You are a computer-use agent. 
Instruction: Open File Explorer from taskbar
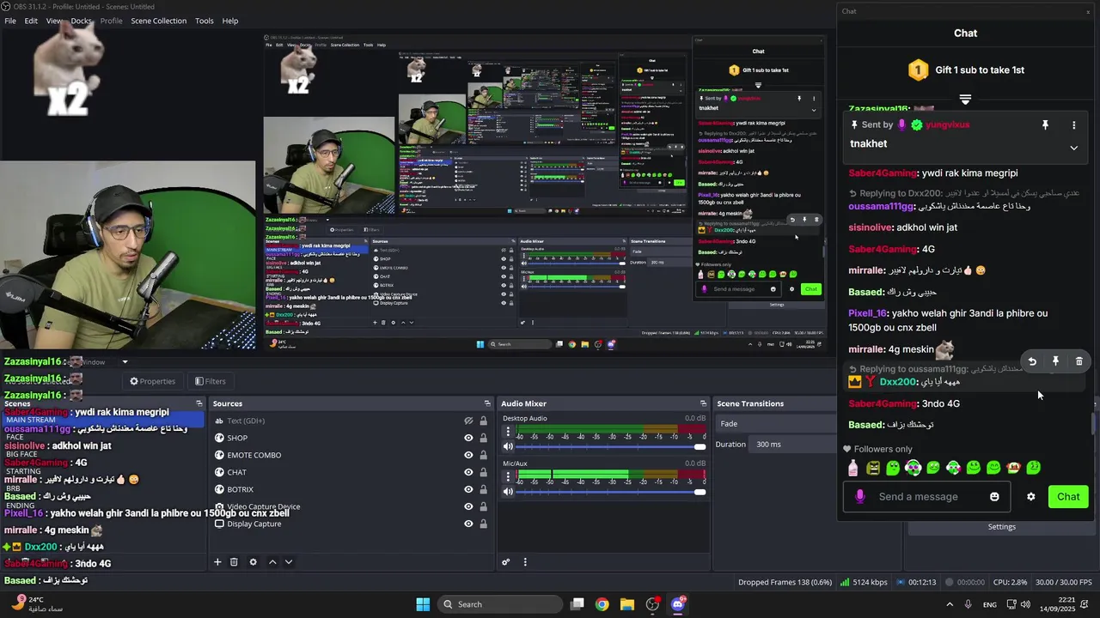pos(627,604)
